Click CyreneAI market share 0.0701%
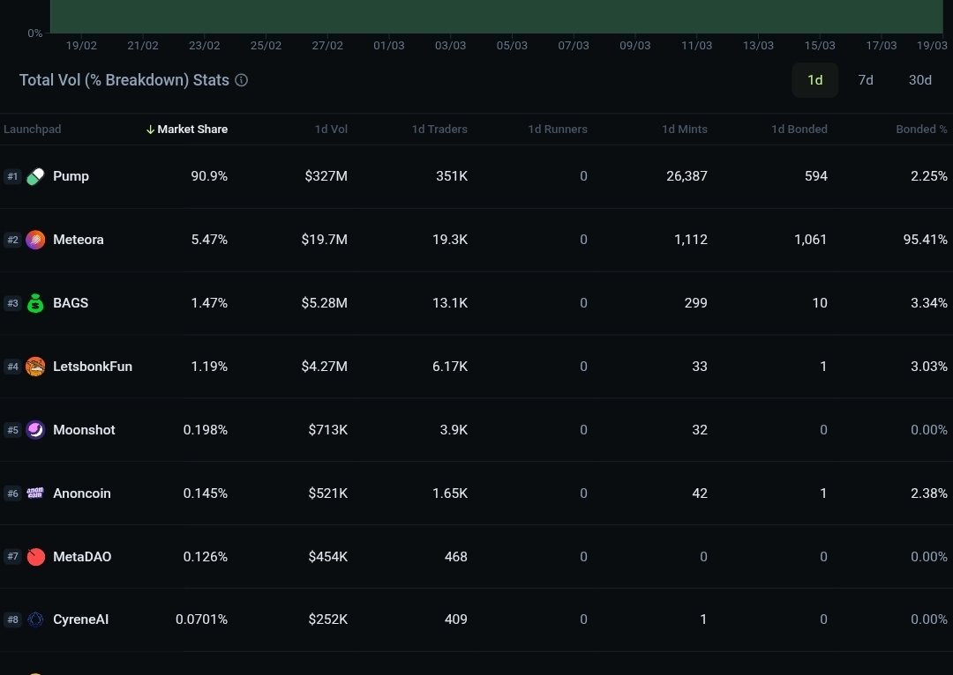 coord(202,619)
